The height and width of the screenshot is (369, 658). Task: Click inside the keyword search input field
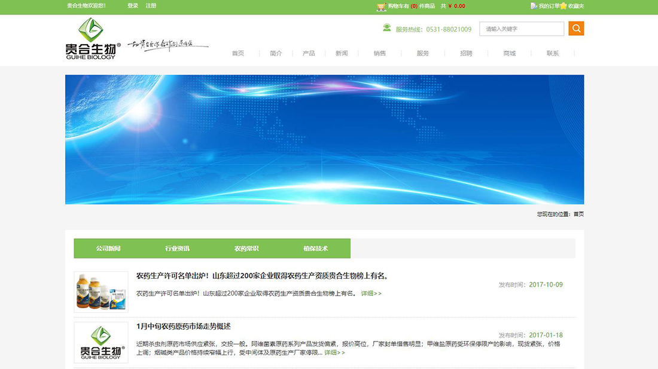tap(522, 28)
